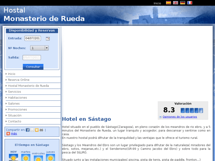Screen dimensions: 215x161
Task: Go to Salones menu item
Action: [x=14, y=104]
